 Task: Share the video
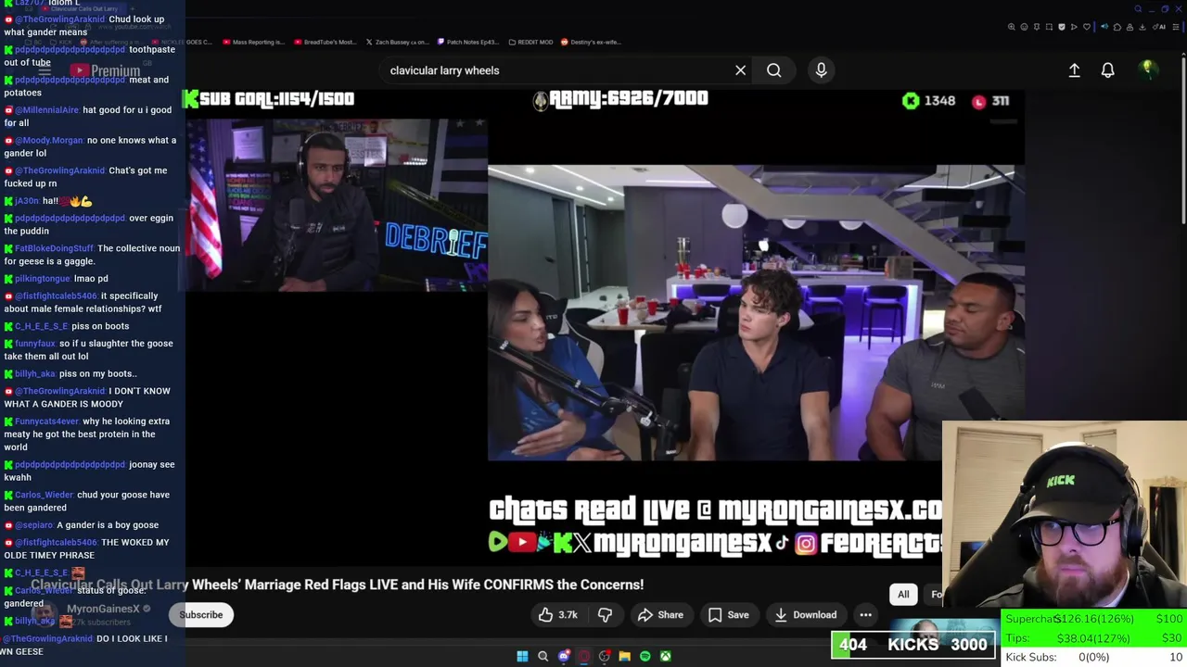click(x=660, y=615)
